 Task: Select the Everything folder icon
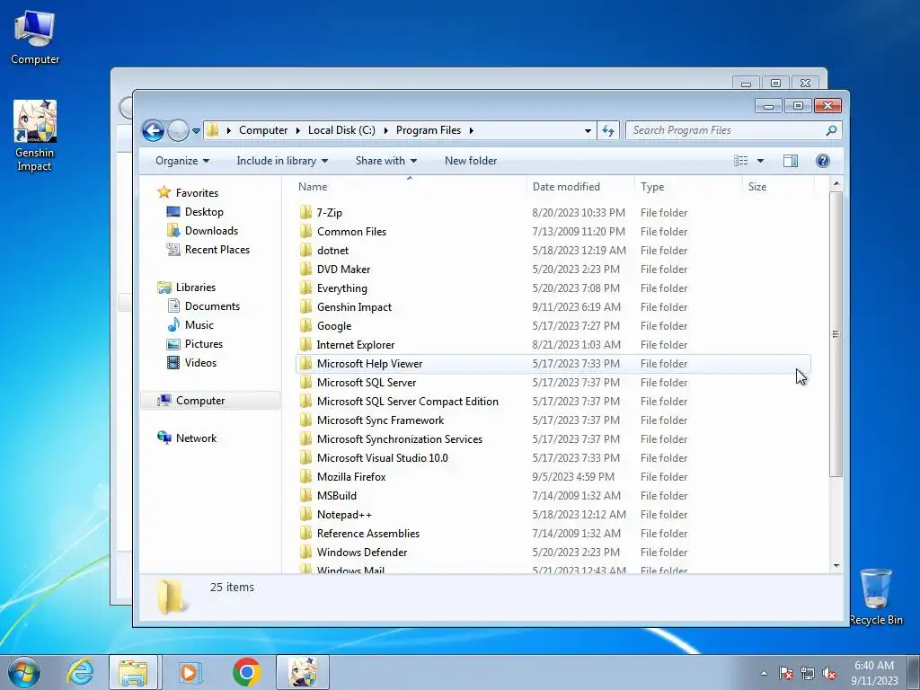(x=305, y=288)
